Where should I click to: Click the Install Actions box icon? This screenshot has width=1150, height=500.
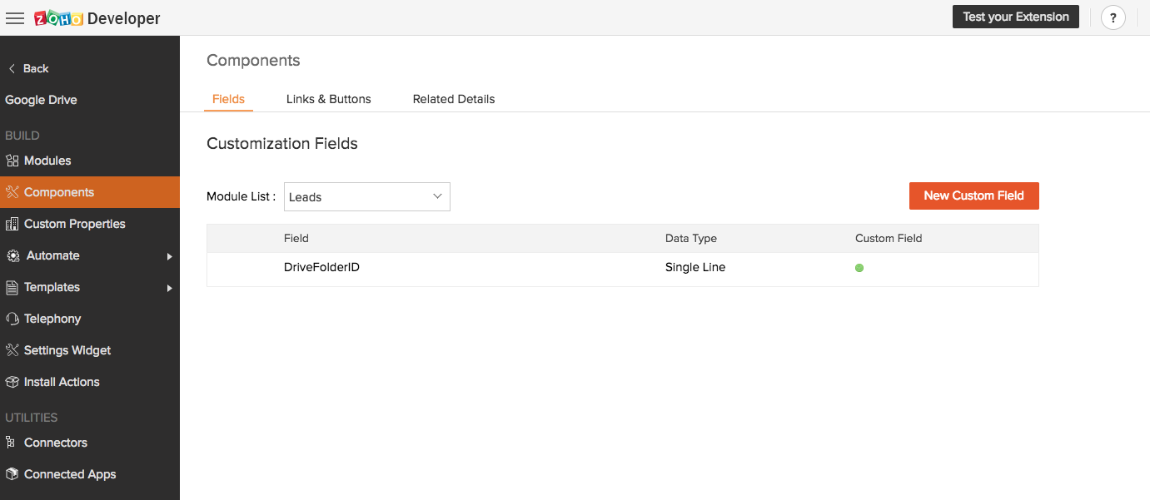pos(12,382)
